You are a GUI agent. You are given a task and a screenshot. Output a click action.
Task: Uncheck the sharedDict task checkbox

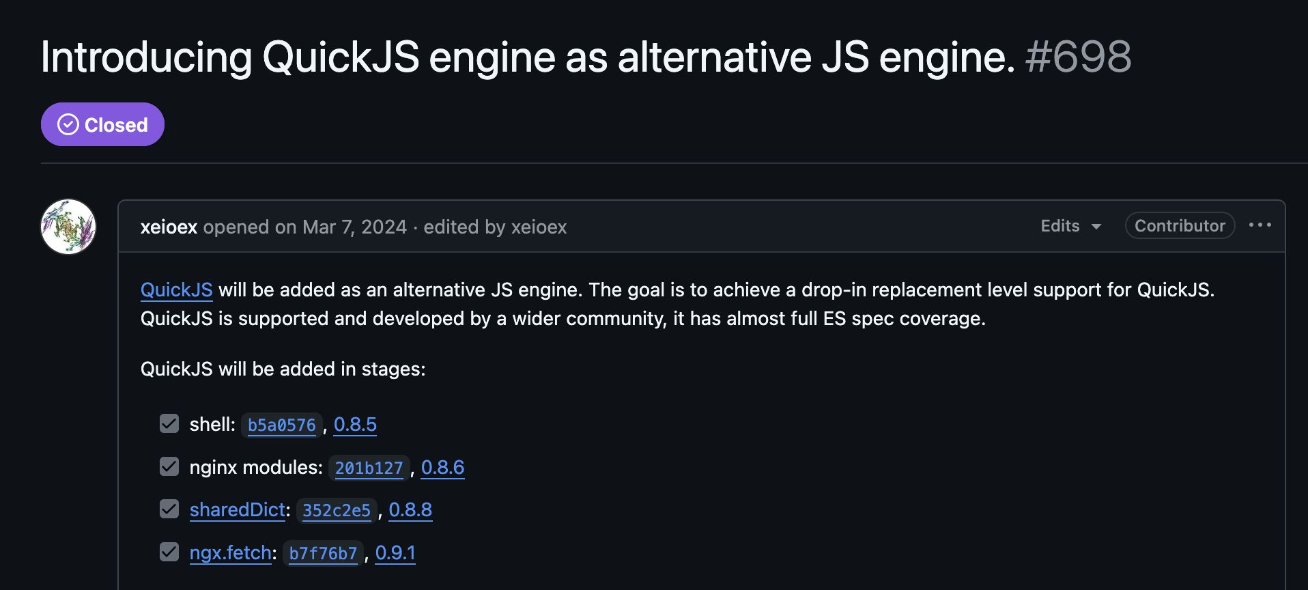pyautogui.click(x=169, y=508)
